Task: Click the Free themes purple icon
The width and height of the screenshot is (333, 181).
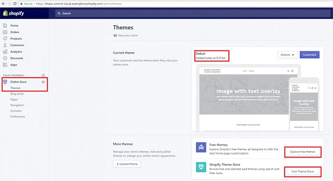Action: coord(201,147)
